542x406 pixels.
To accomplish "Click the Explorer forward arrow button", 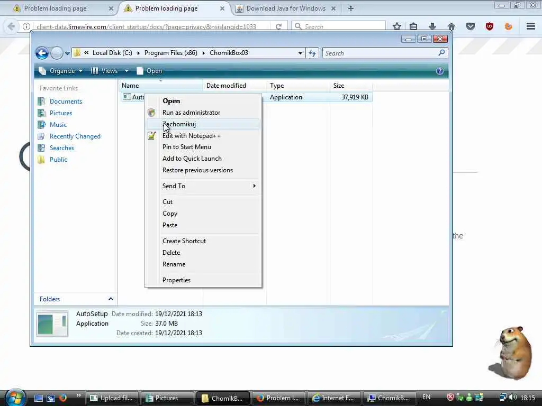I will [57, 53].
